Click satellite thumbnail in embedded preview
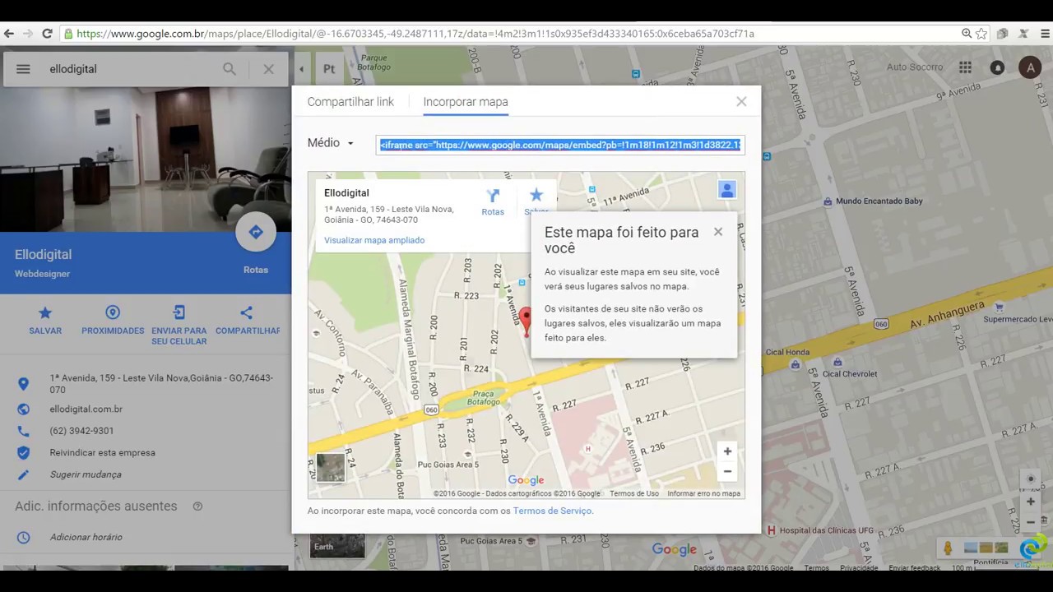The width and height of the screenshot is (1053, 592). click(331, 467)
